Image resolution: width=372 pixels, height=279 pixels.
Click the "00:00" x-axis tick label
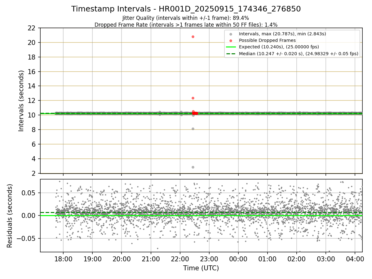pyautogui.click(x=238, y=259)
